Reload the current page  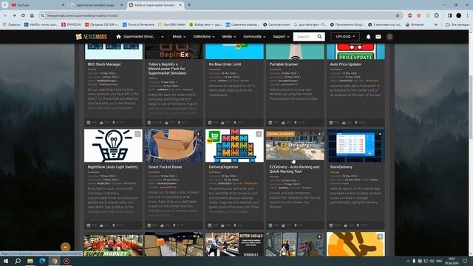[23, 16]
